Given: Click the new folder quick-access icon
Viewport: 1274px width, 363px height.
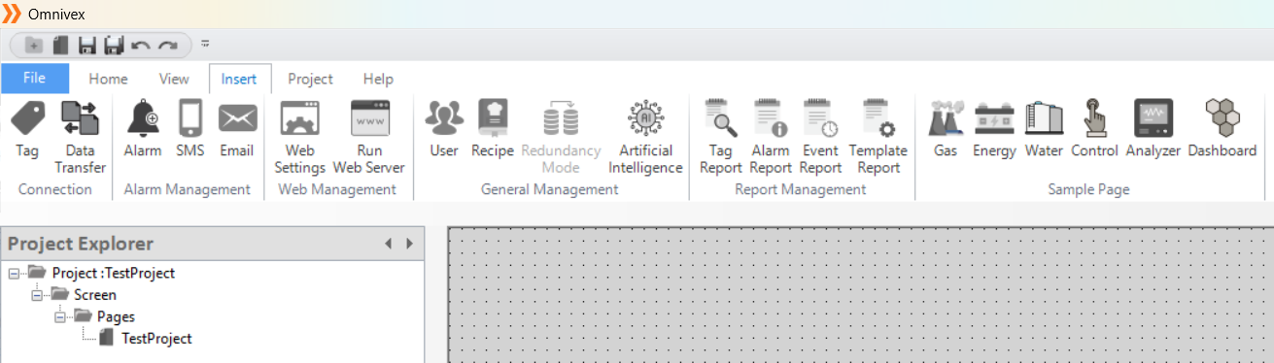Looking at the screenshot, I should [34, 45].
